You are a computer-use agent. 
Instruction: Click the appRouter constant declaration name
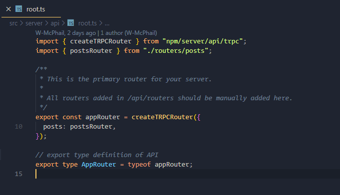(102, 117)
